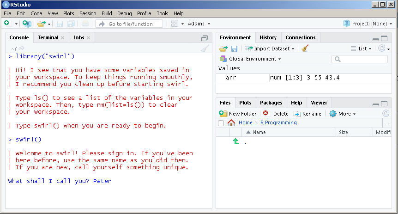
Task: Open the Addins dropdown
Action: click(199, 24)
